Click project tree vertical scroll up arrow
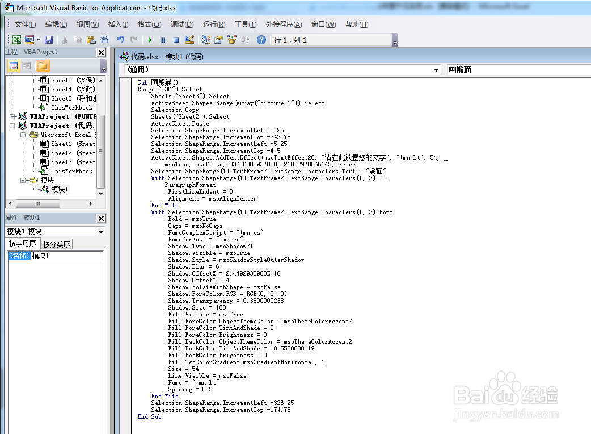 (x=100, y=81)
